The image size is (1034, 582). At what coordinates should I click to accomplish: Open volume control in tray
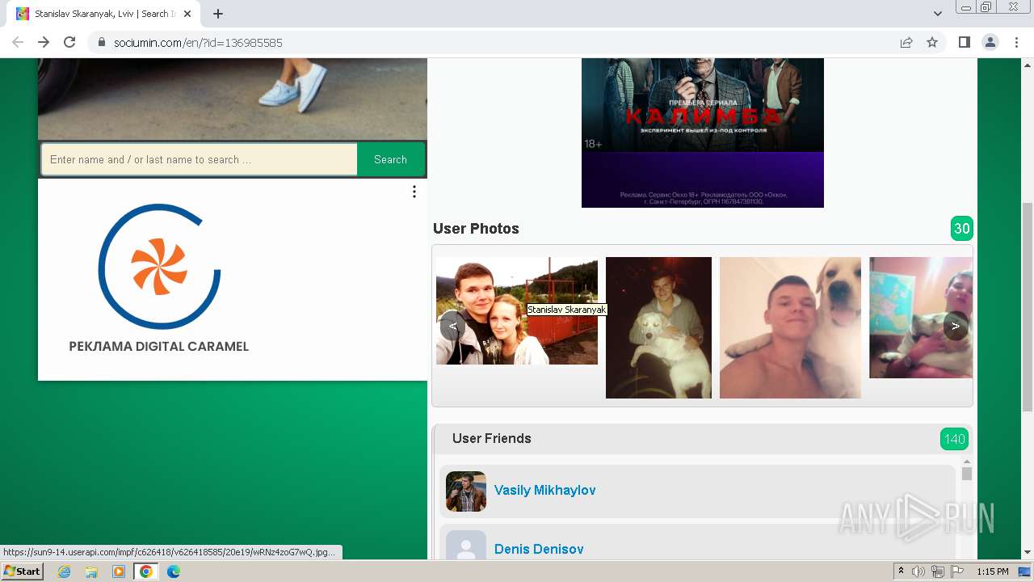(918, 571)
